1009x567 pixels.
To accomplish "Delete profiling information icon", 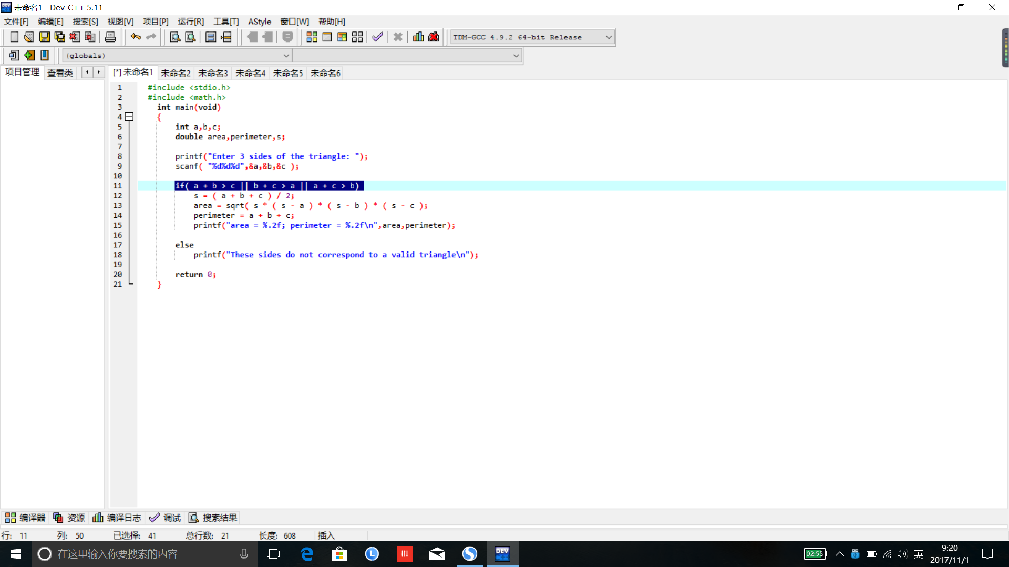I will (434, 37).
